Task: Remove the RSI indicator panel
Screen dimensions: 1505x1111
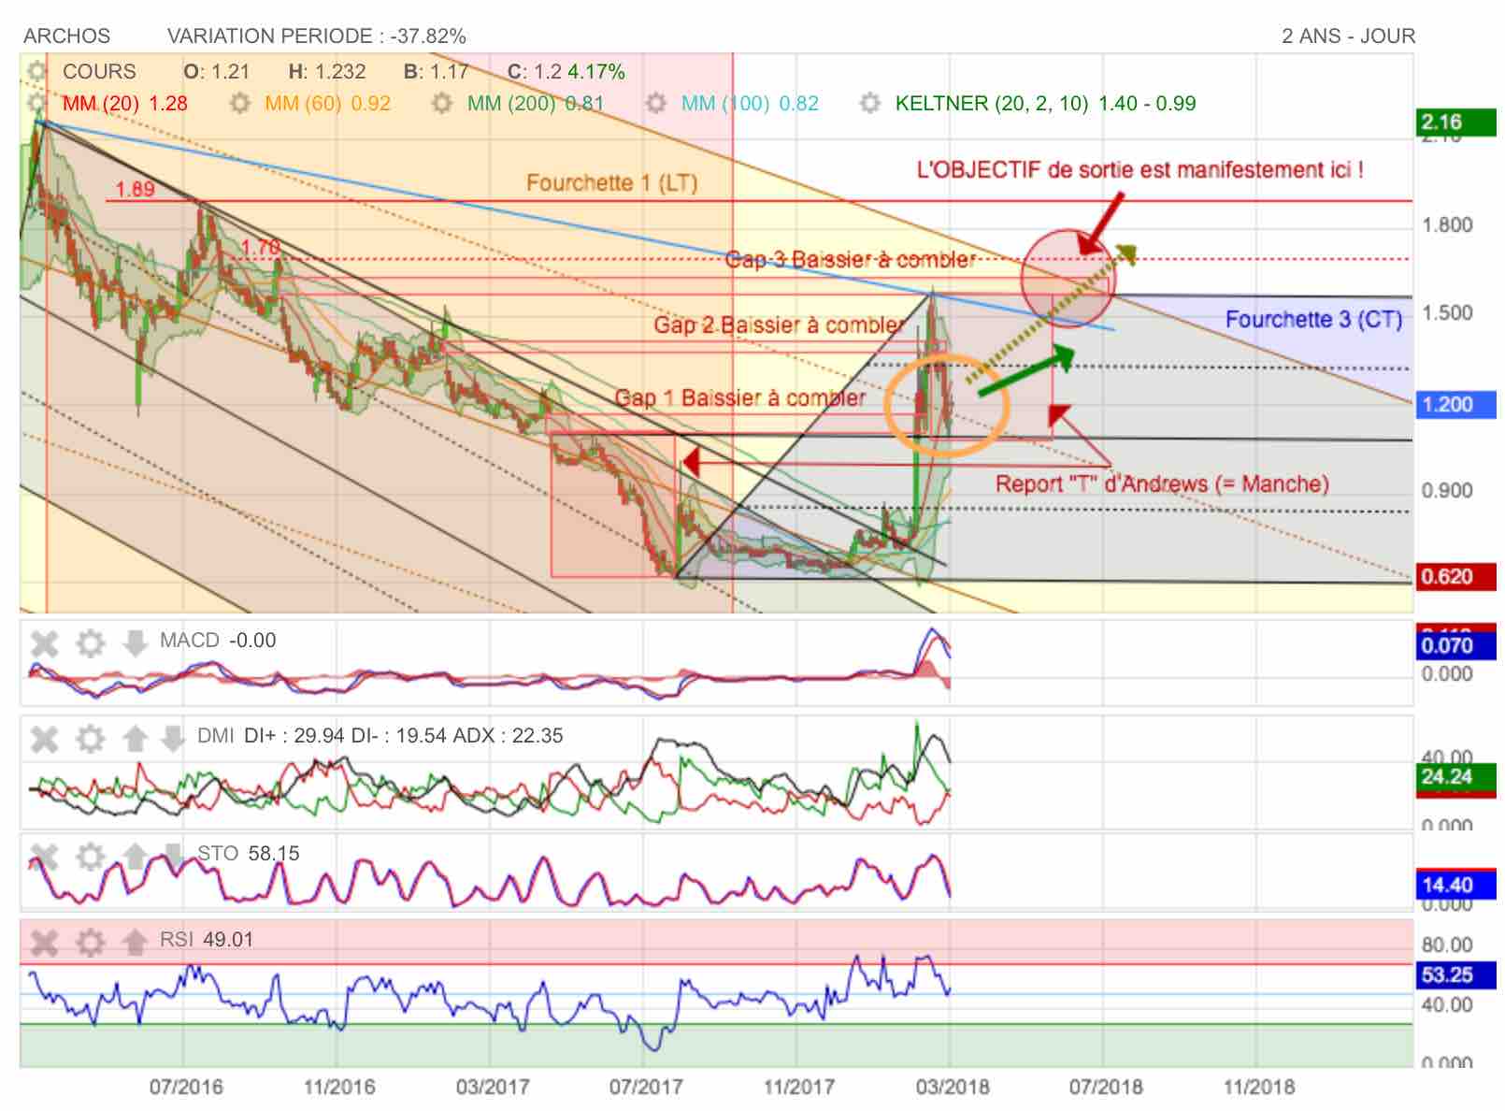Action: click(x=44, y=942)
